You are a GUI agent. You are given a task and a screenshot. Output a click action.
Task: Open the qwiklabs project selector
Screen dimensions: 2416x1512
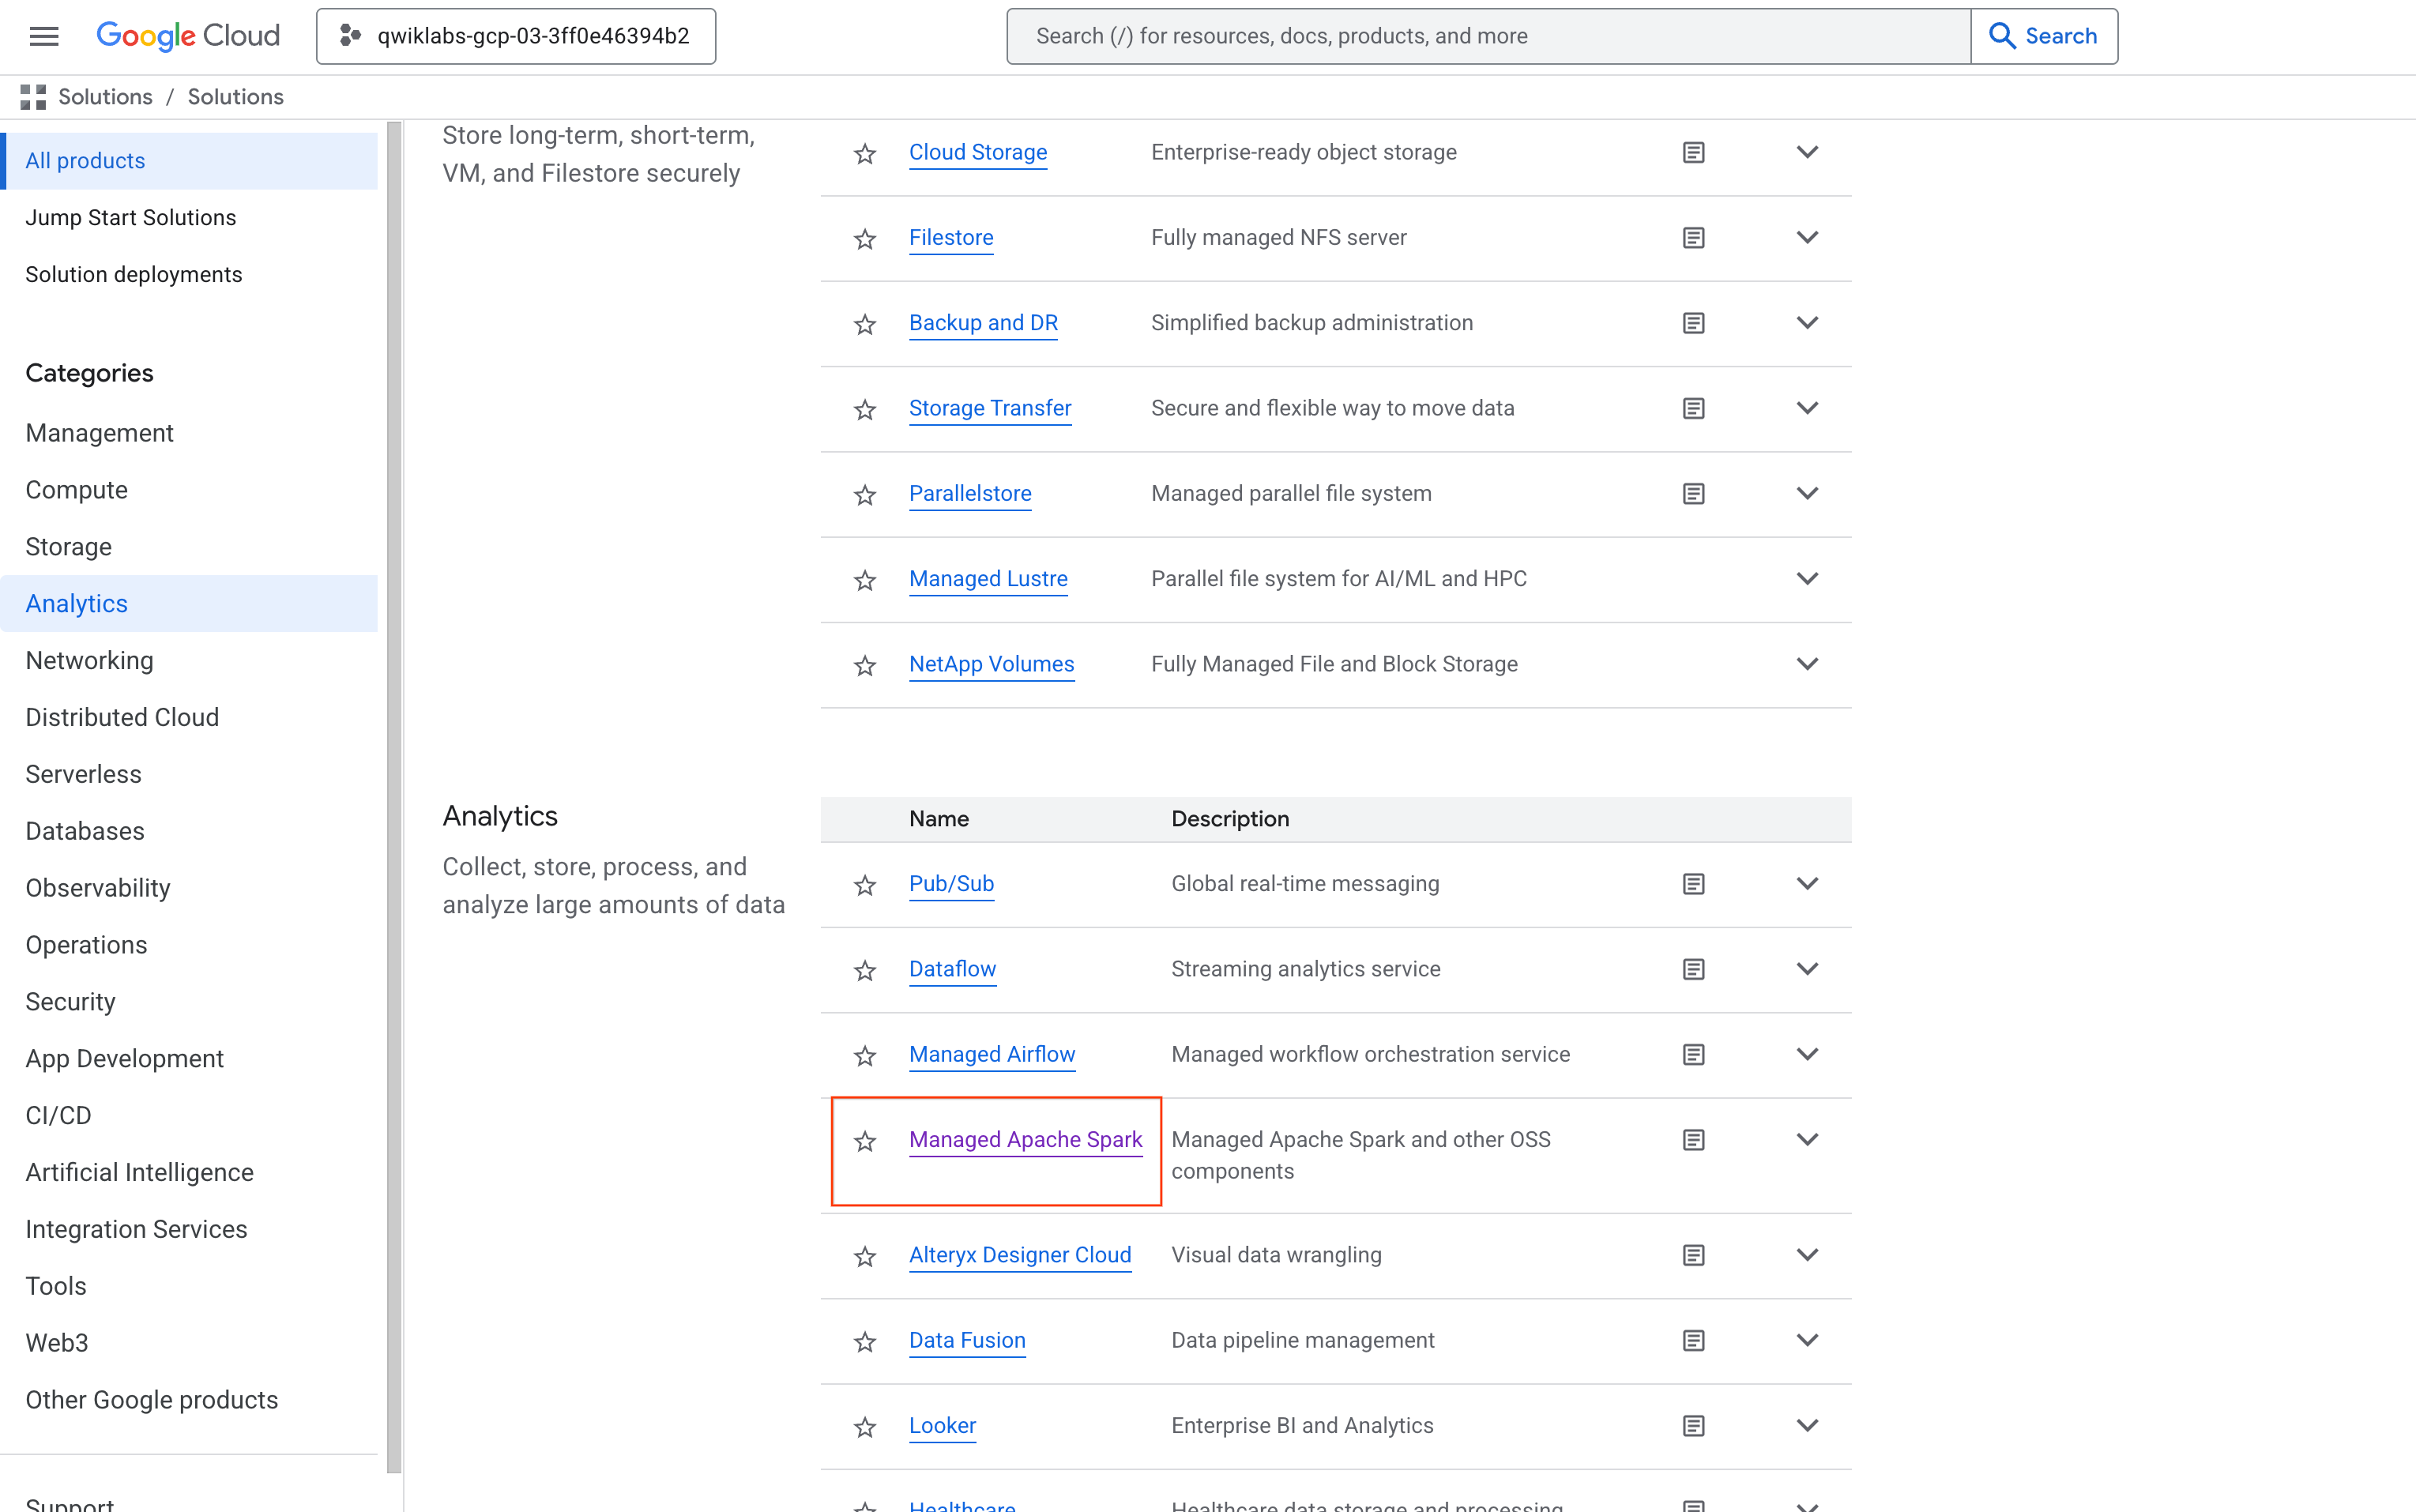(x=514, y=36)
